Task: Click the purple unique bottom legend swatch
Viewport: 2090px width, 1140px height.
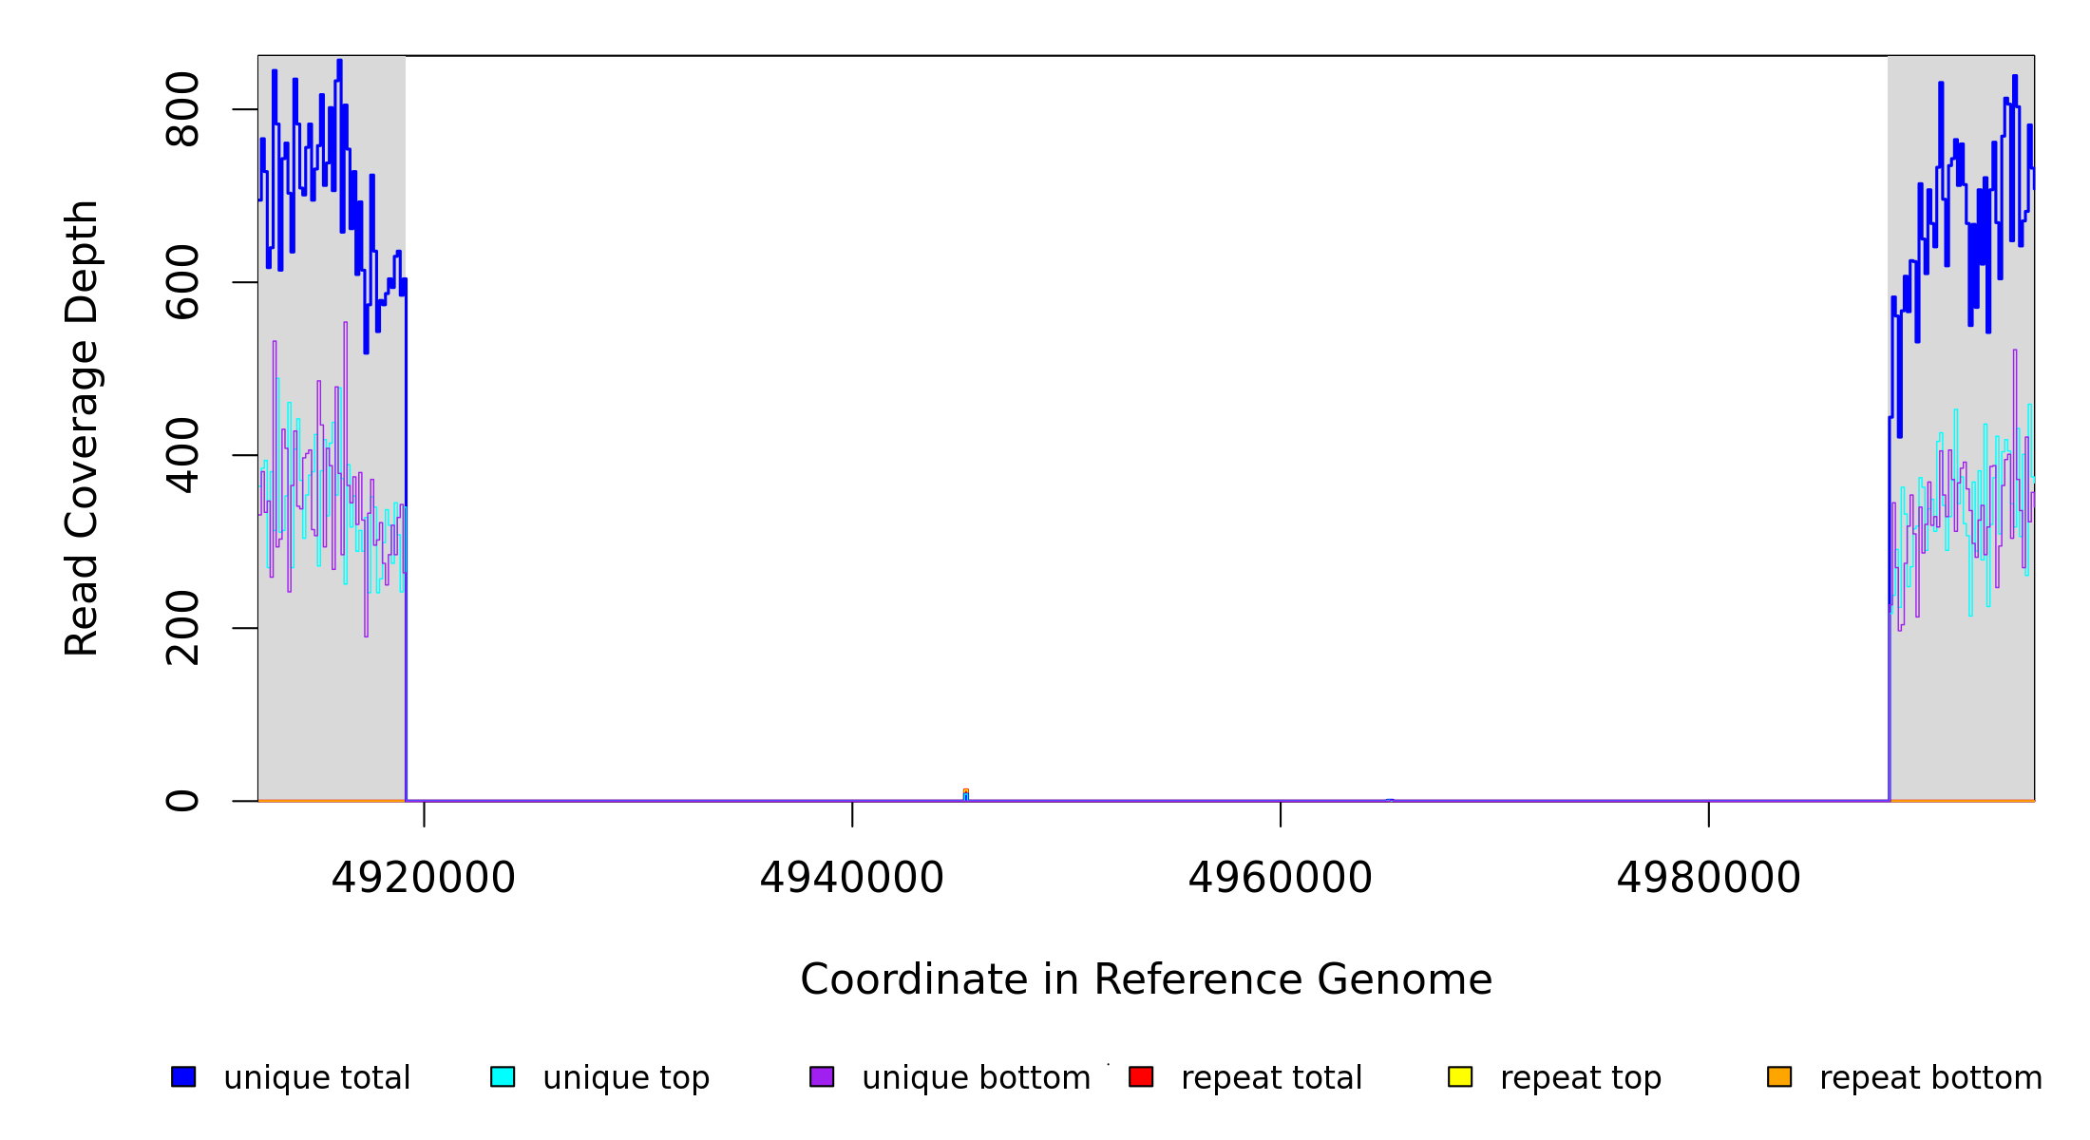Action: click(x=822, y=1076)
